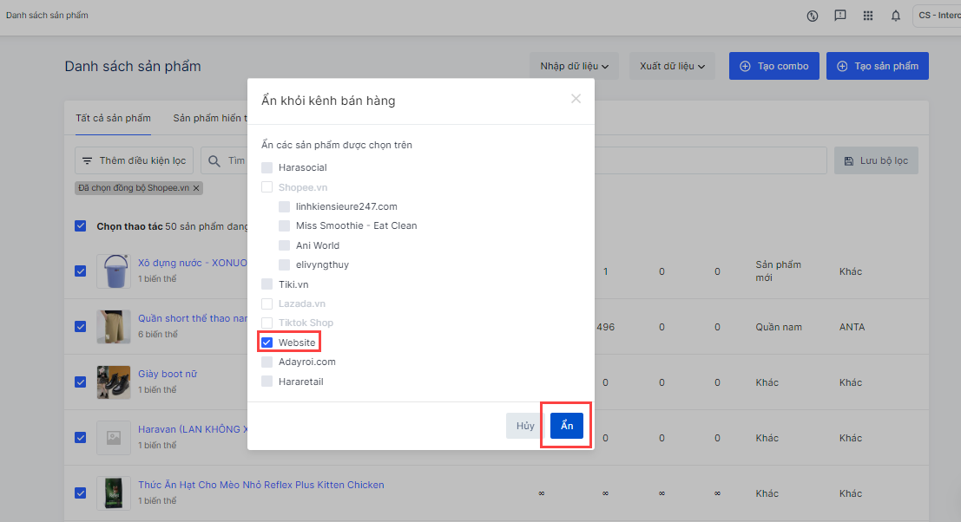Select the Miss Smoothie - Eat Clean shop
Image resolution: width=961 pixels, height=522 pixels.
(285, 225)
